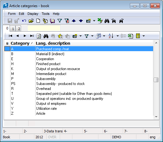Go to previous record arrow
Viewport: 163px width, 142px height.
[x=17, y=36]
